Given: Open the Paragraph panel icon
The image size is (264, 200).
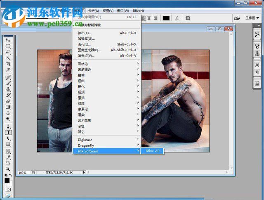Looking at the screenshot, I should tap(257, 72).
